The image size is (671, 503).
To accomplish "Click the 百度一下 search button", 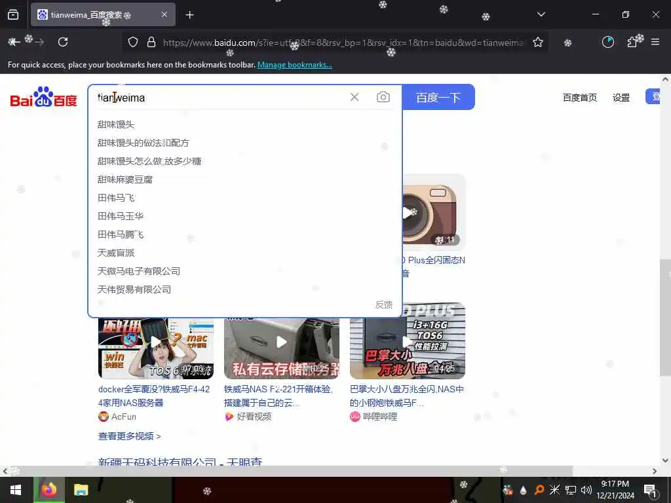I will click(438, 98).
